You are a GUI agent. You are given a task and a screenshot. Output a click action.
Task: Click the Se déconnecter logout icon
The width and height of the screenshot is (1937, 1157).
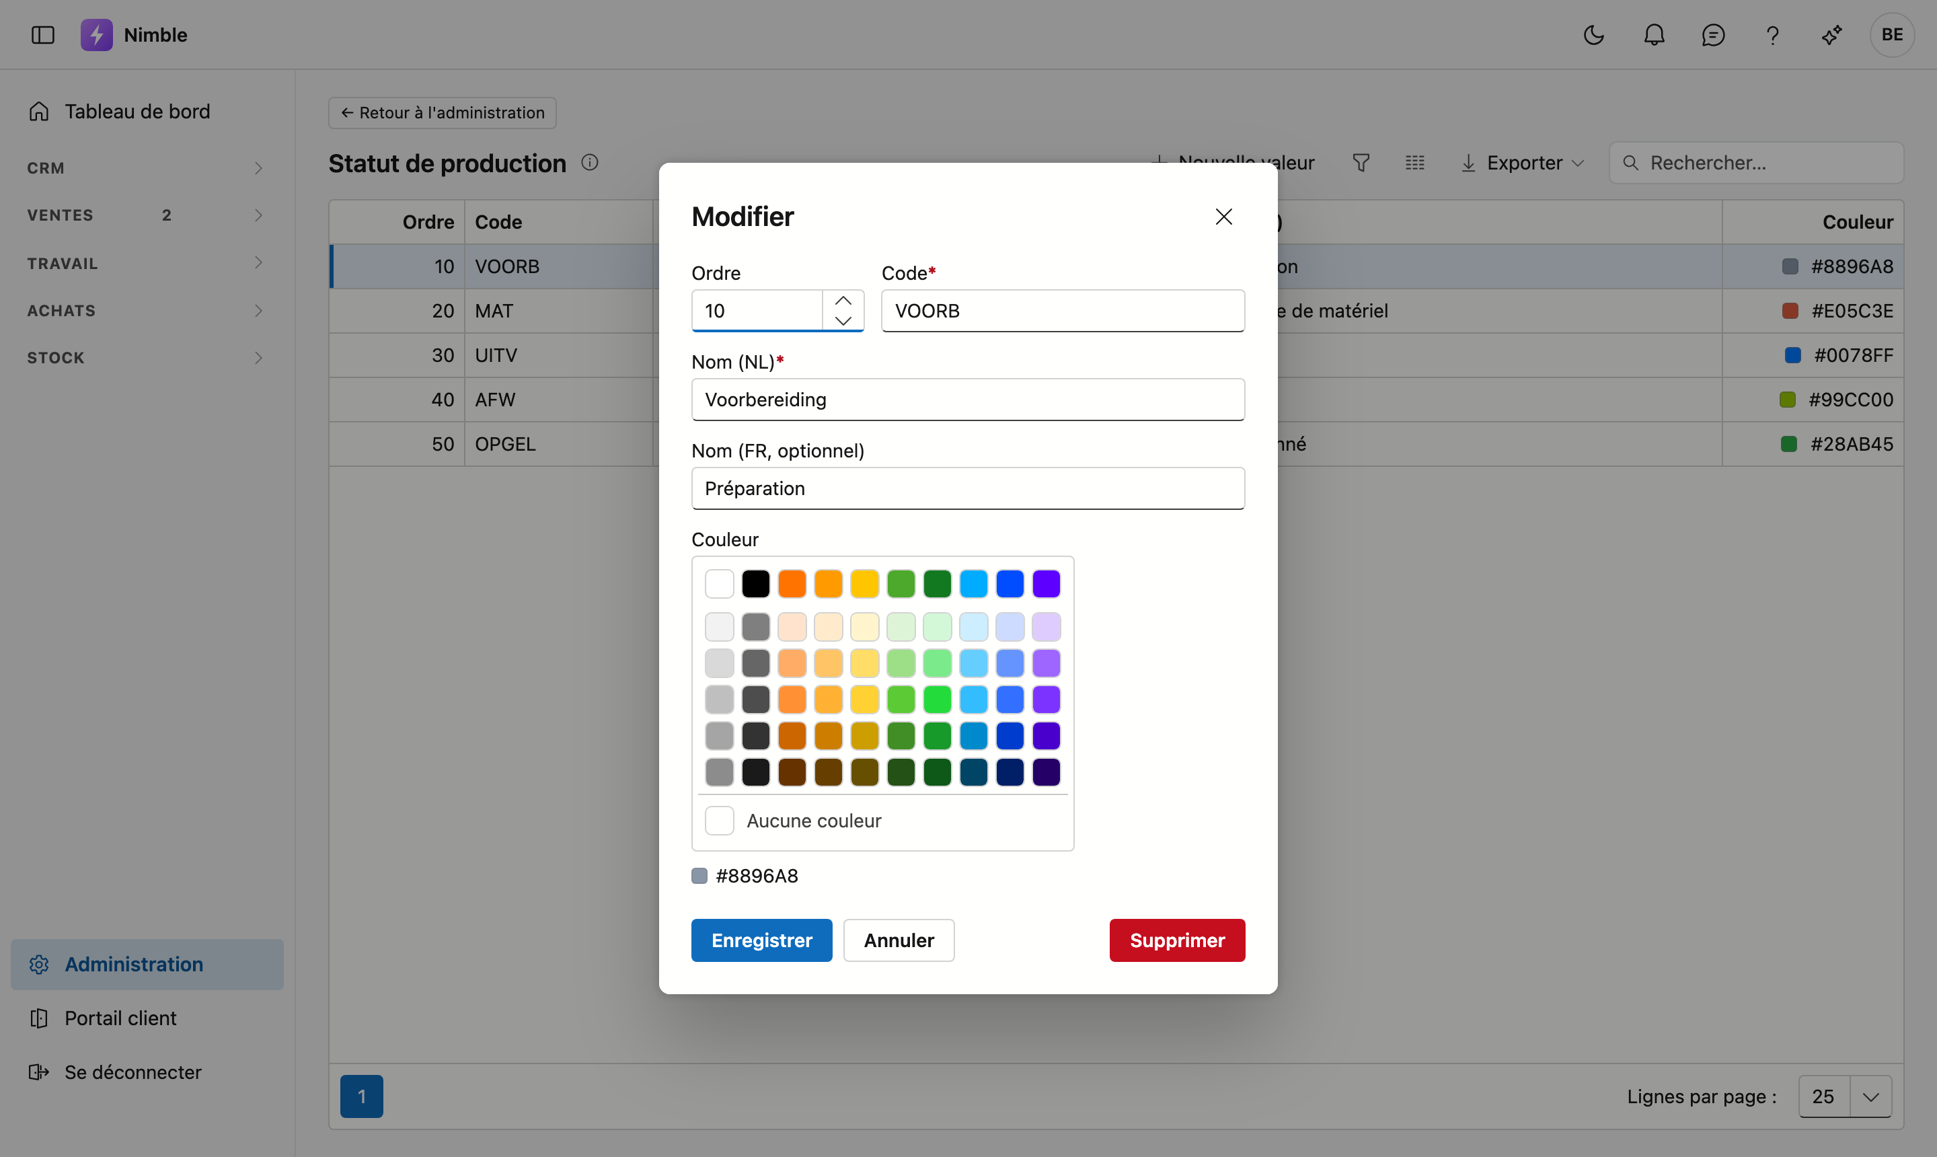pos(39,1072)
